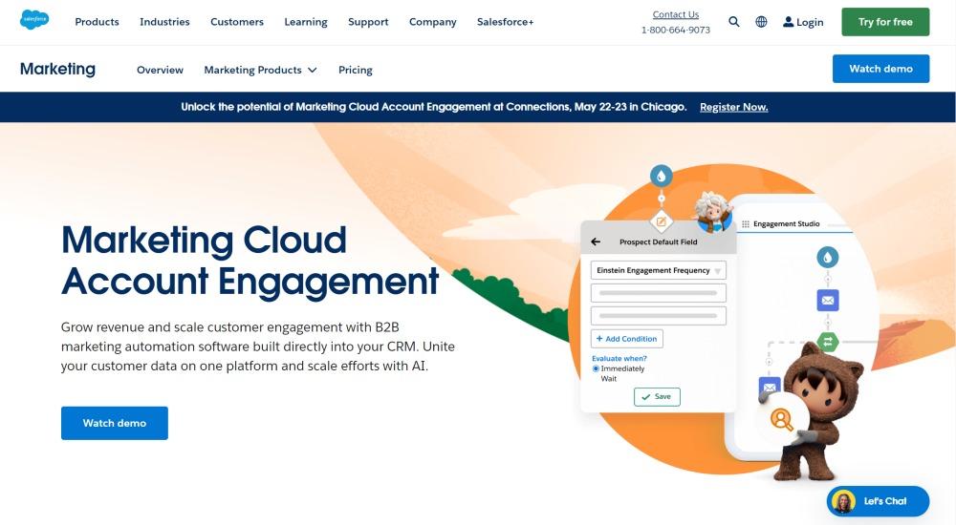The image size is (956, 525).
Task: Click the Try for free button
Action: pos(885,22)
